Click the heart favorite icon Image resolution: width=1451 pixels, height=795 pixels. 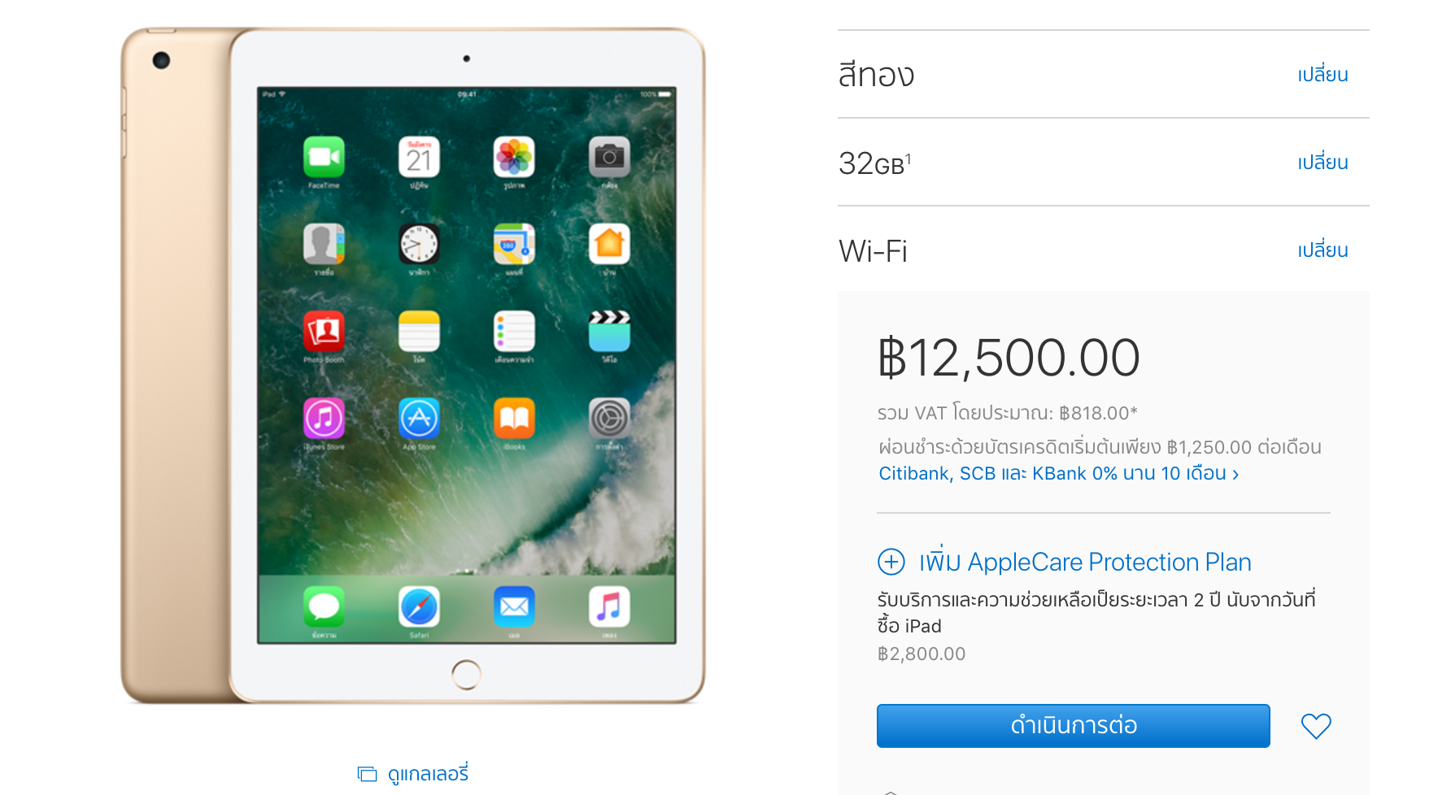coord(1316,725)
